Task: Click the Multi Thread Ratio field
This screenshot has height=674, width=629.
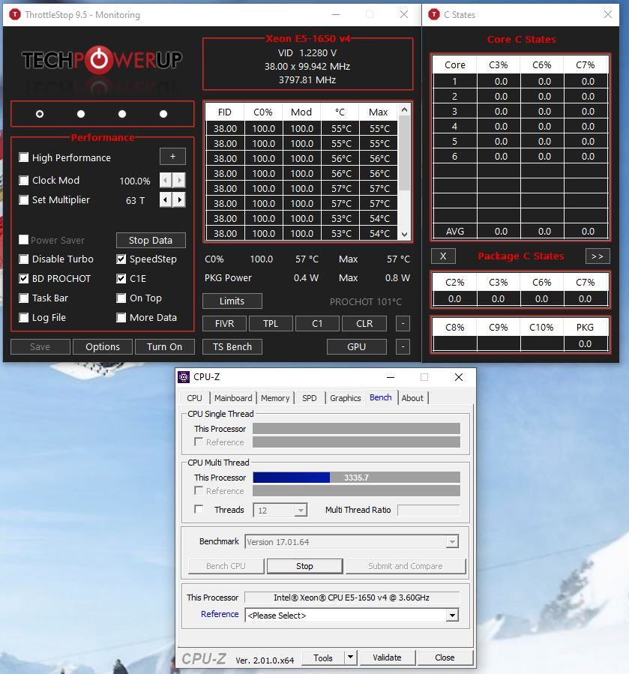Action: click(429, 511)
